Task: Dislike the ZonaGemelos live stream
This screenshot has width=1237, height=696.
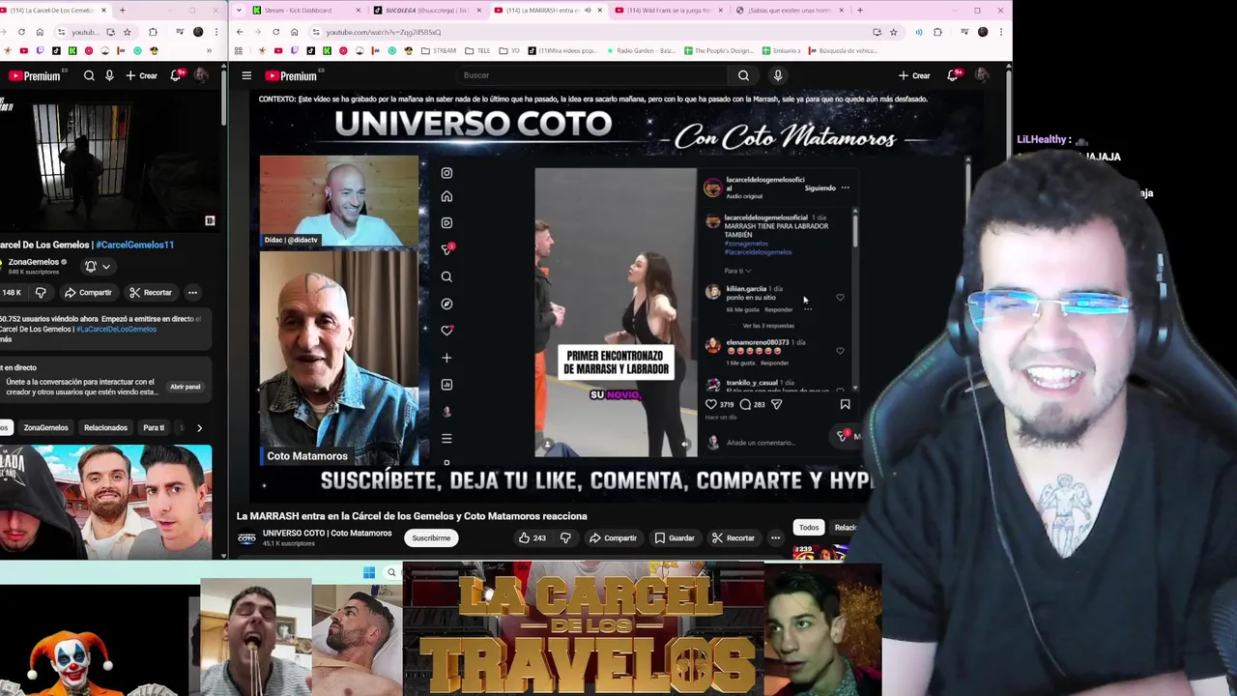Action: coord(41,292)
